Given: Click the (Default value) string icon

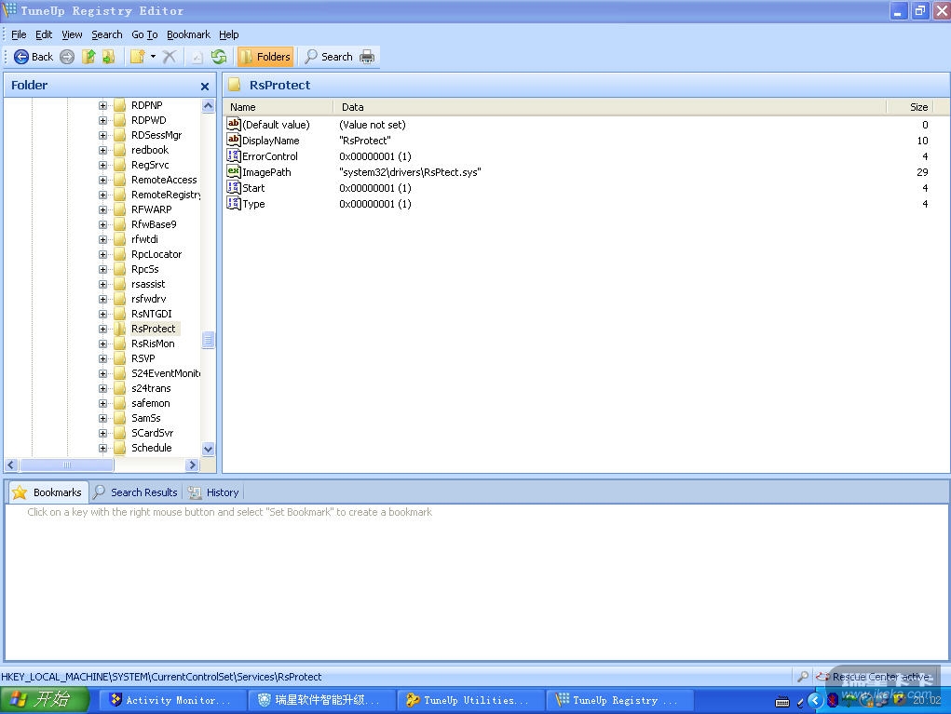Looking at the screenshot, I should click(234, 124).
